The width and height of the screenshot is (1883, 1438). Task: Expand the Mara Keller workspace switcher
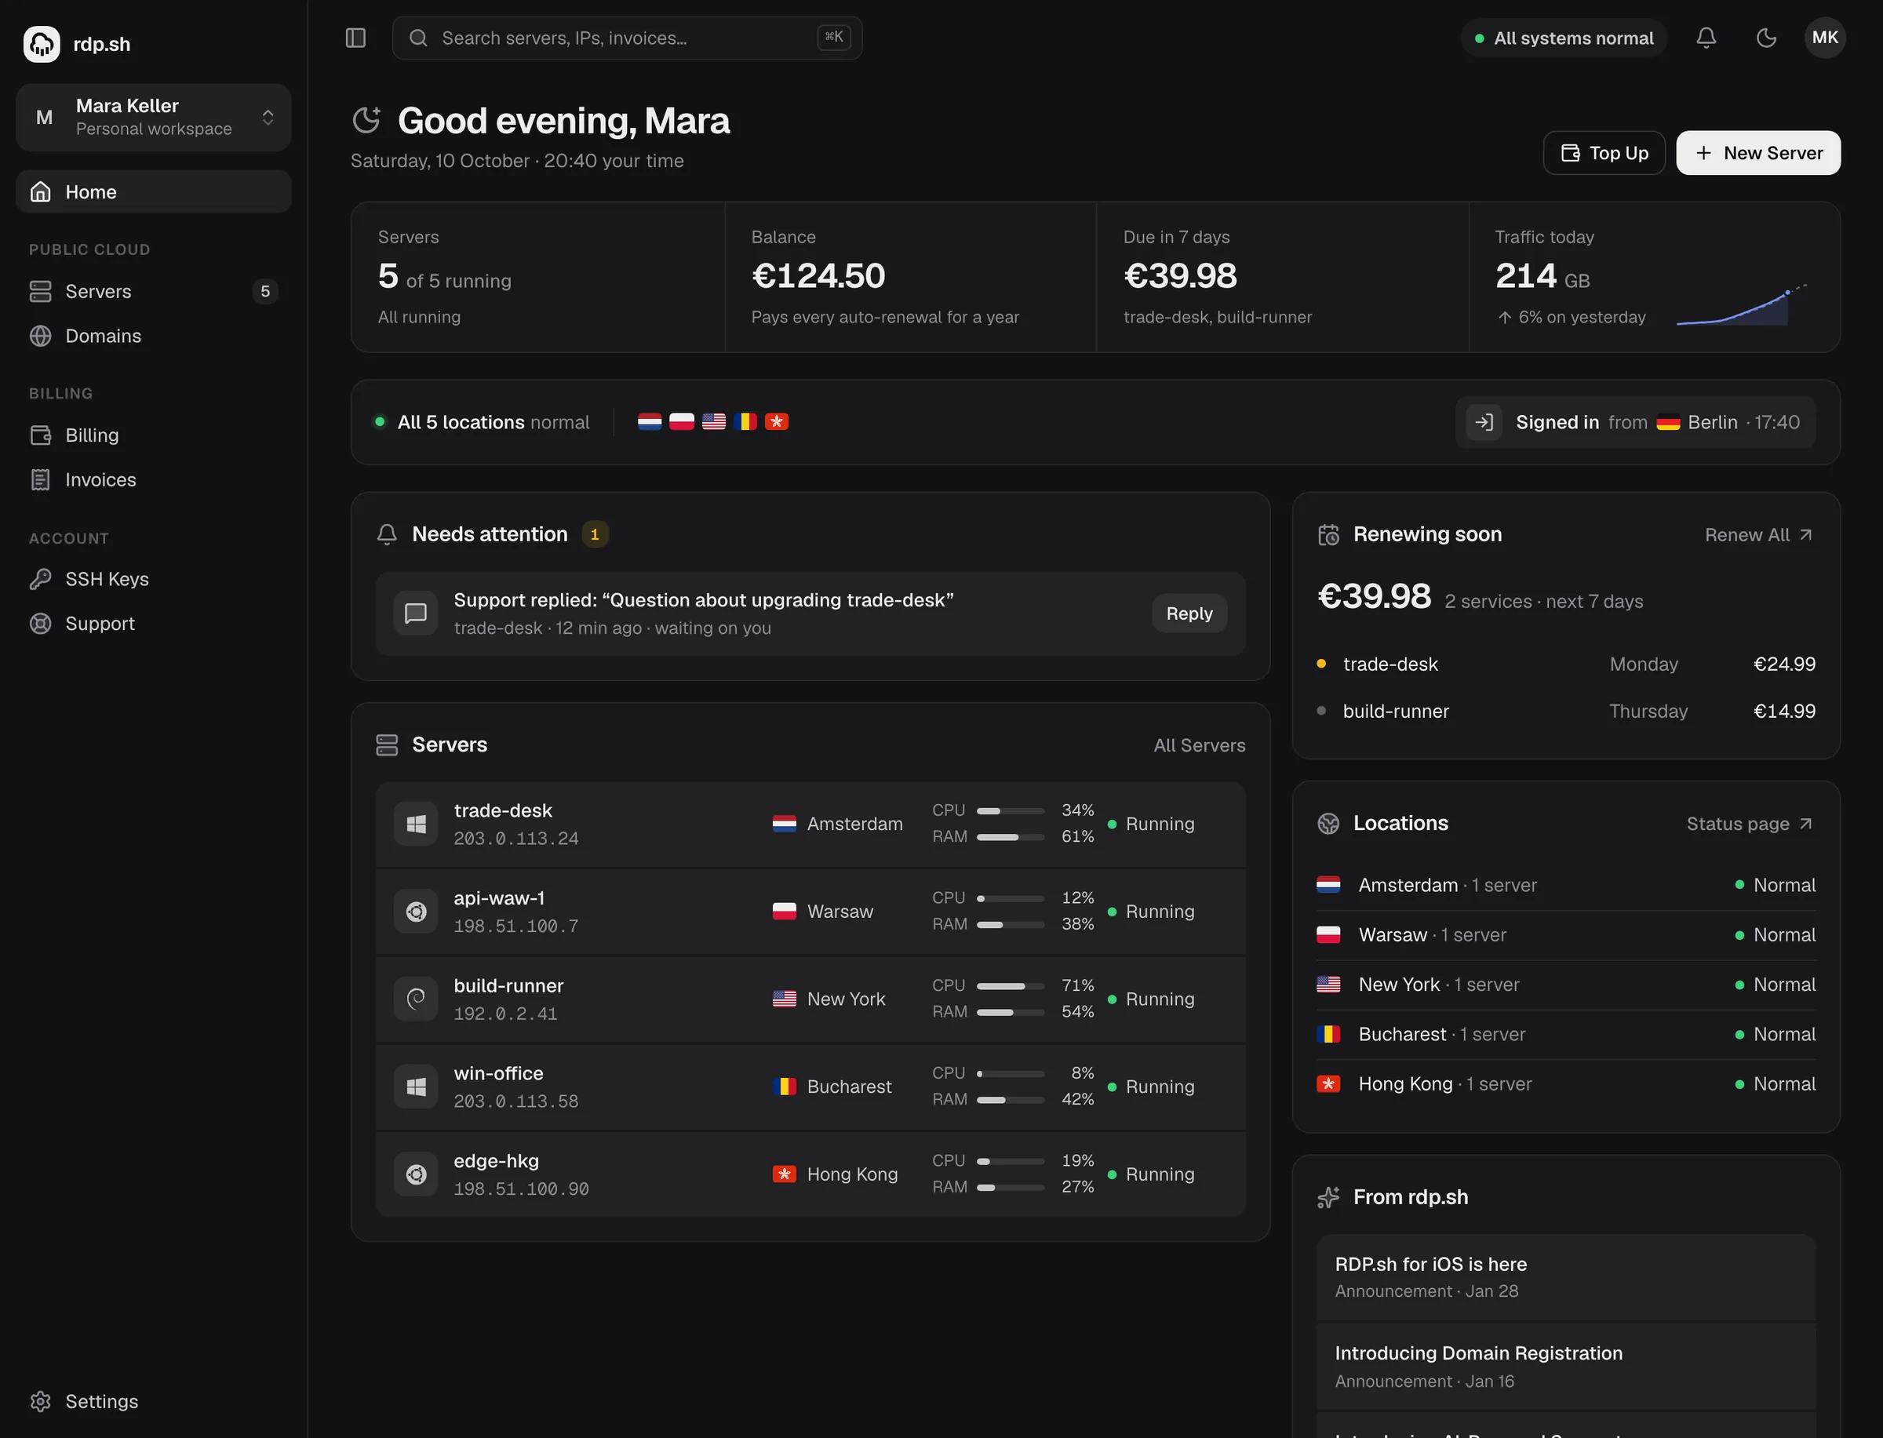(153, 117)
